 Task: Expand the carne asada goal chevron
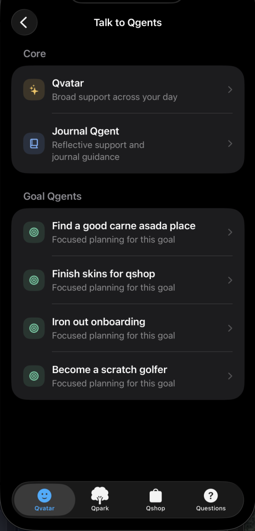230,232
